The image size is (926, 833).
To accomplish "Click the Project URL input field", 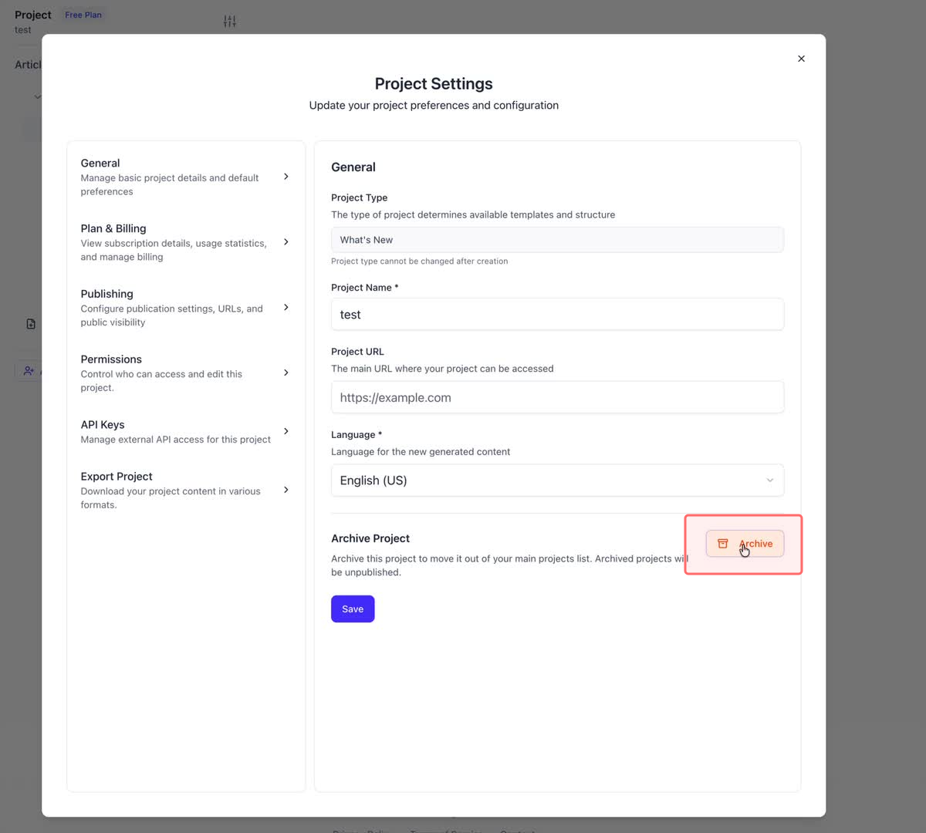I will point(557,398).
